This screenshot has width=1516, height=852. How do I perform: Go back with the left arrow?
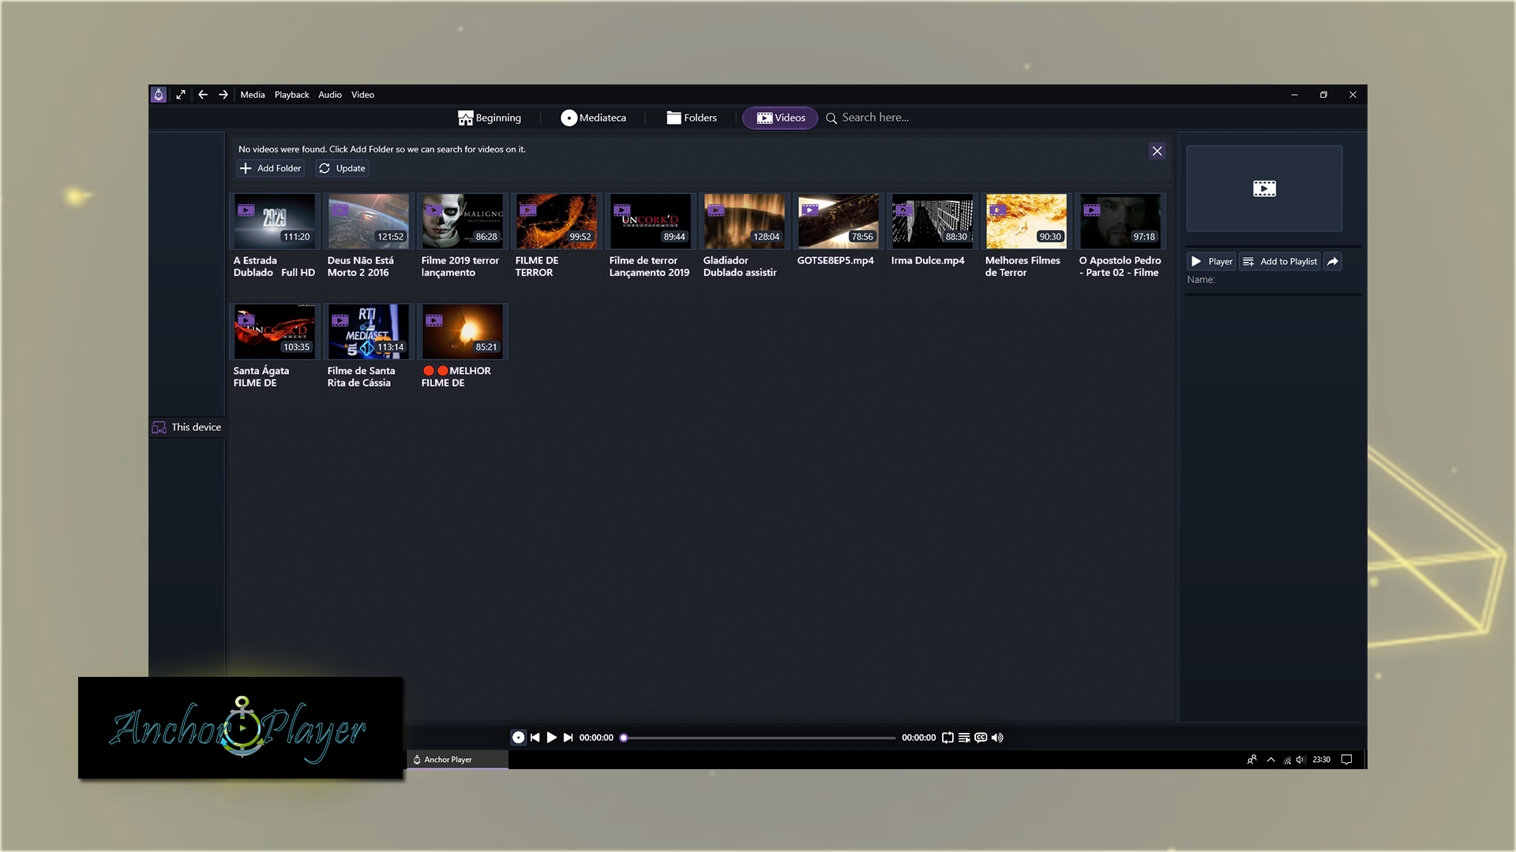tap(203, 95)
